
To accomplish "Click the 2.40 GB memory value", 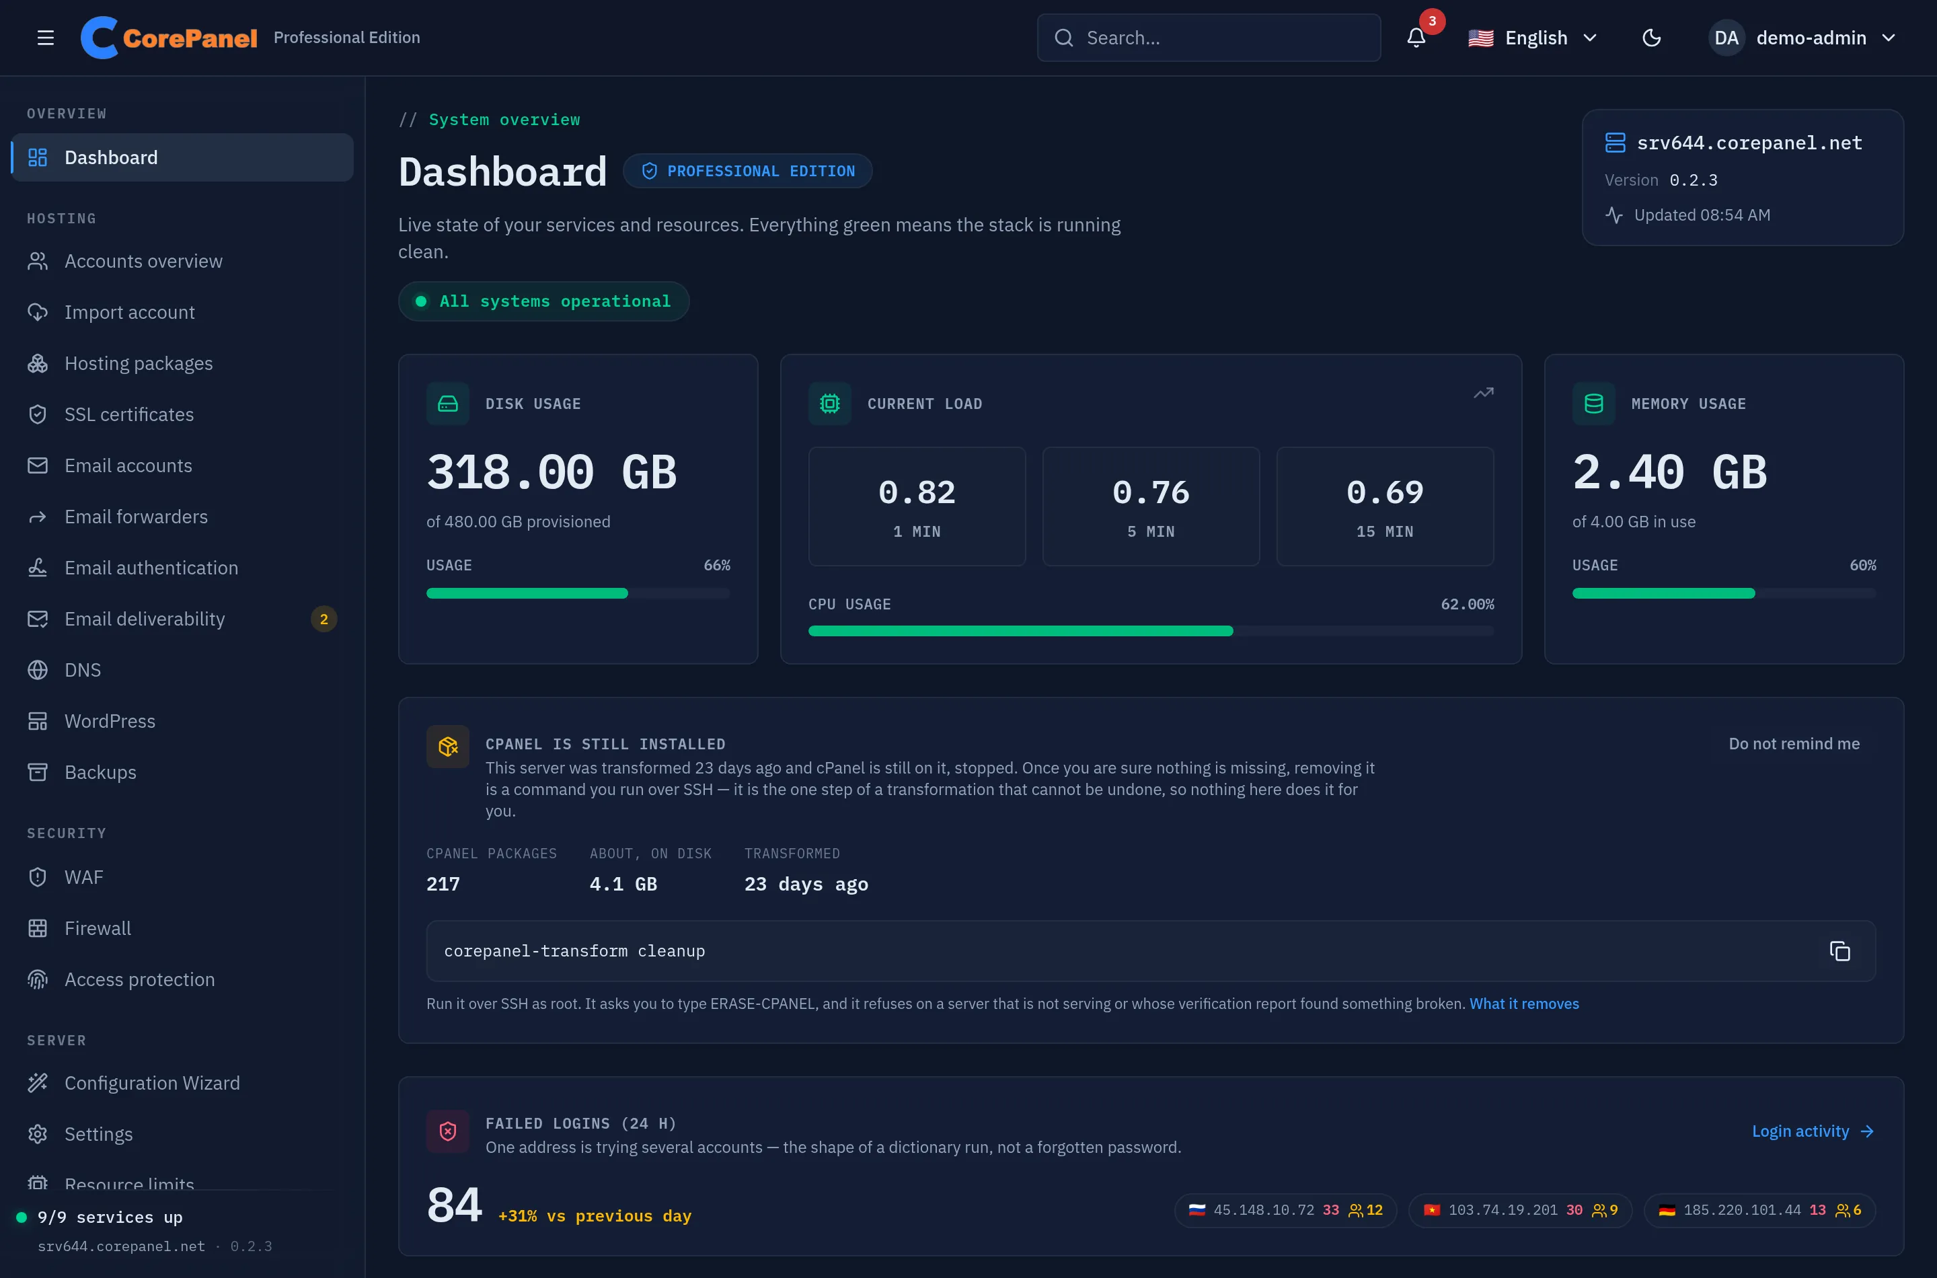I will click(x=1670, y=473).
